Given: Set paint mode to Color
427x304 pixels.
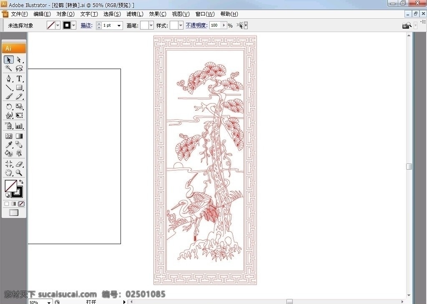Looking at the screenshot, I should (x=7, y=204).
